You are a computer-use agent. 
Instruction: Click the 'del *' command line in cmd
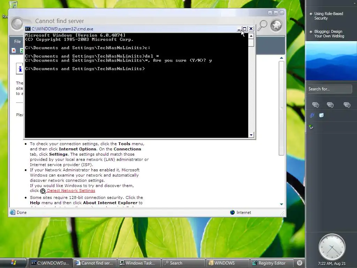(x=92, y=56)
